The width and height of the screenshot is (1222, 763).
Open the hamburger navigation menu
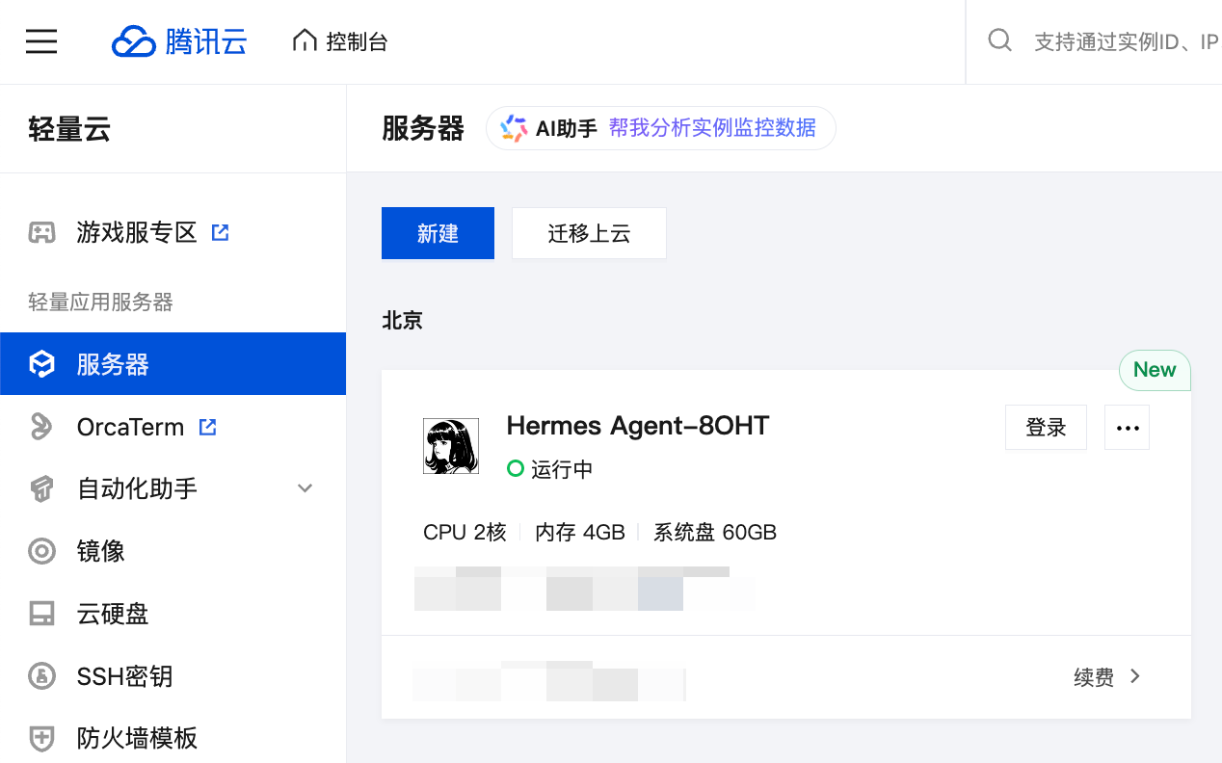(x=40, y=40)
